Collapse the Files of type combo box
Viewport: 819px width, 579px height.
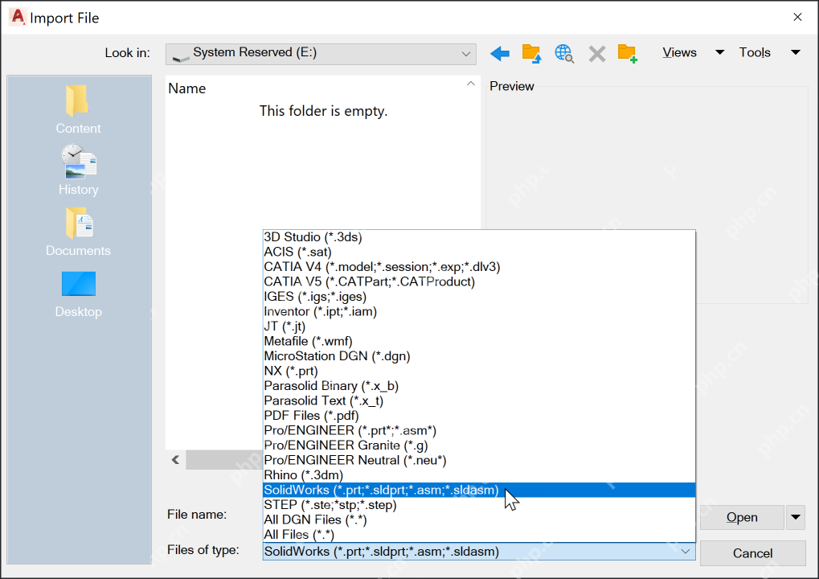coord(686,552)
